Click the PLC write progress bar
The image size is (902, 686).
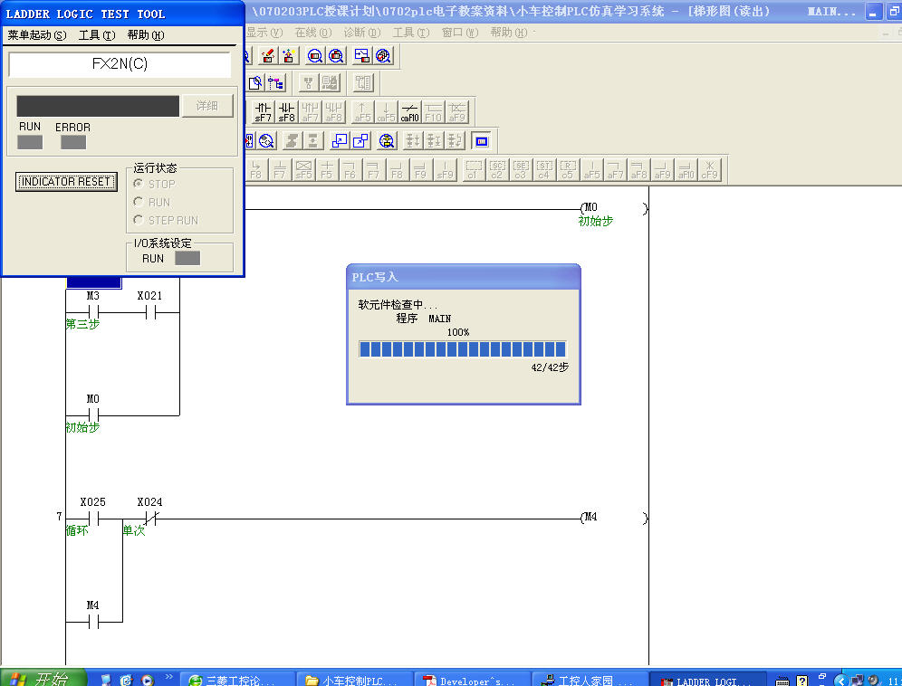[462, 349]
